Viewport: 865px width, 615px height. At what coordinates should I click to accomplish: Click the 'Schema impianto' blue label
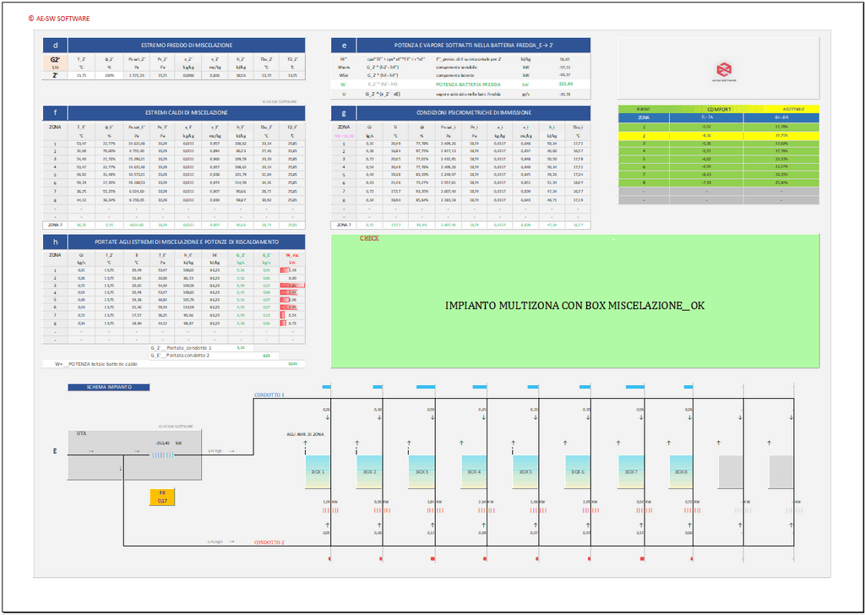coord(107,388)
